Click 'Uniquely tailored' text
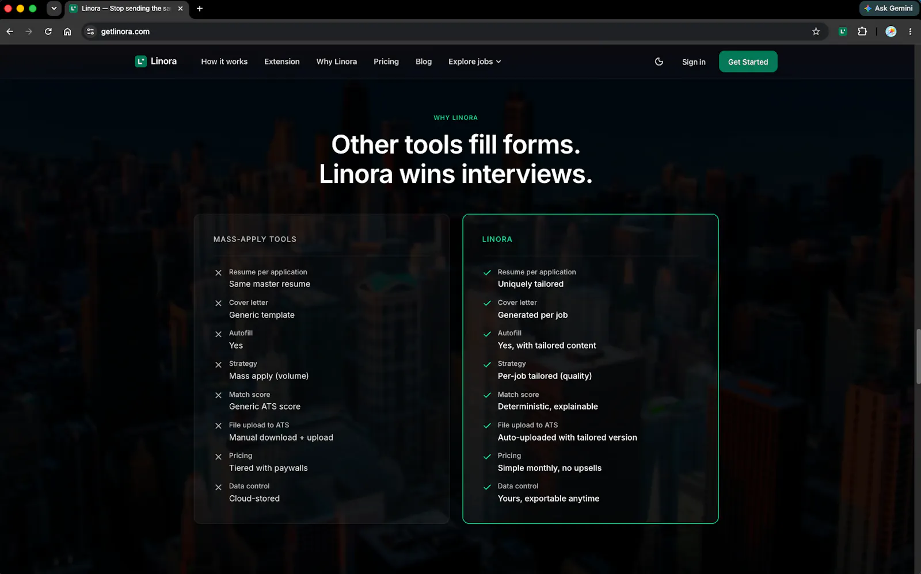The width and height of the screenshot is (921, 574). (531, 284)
